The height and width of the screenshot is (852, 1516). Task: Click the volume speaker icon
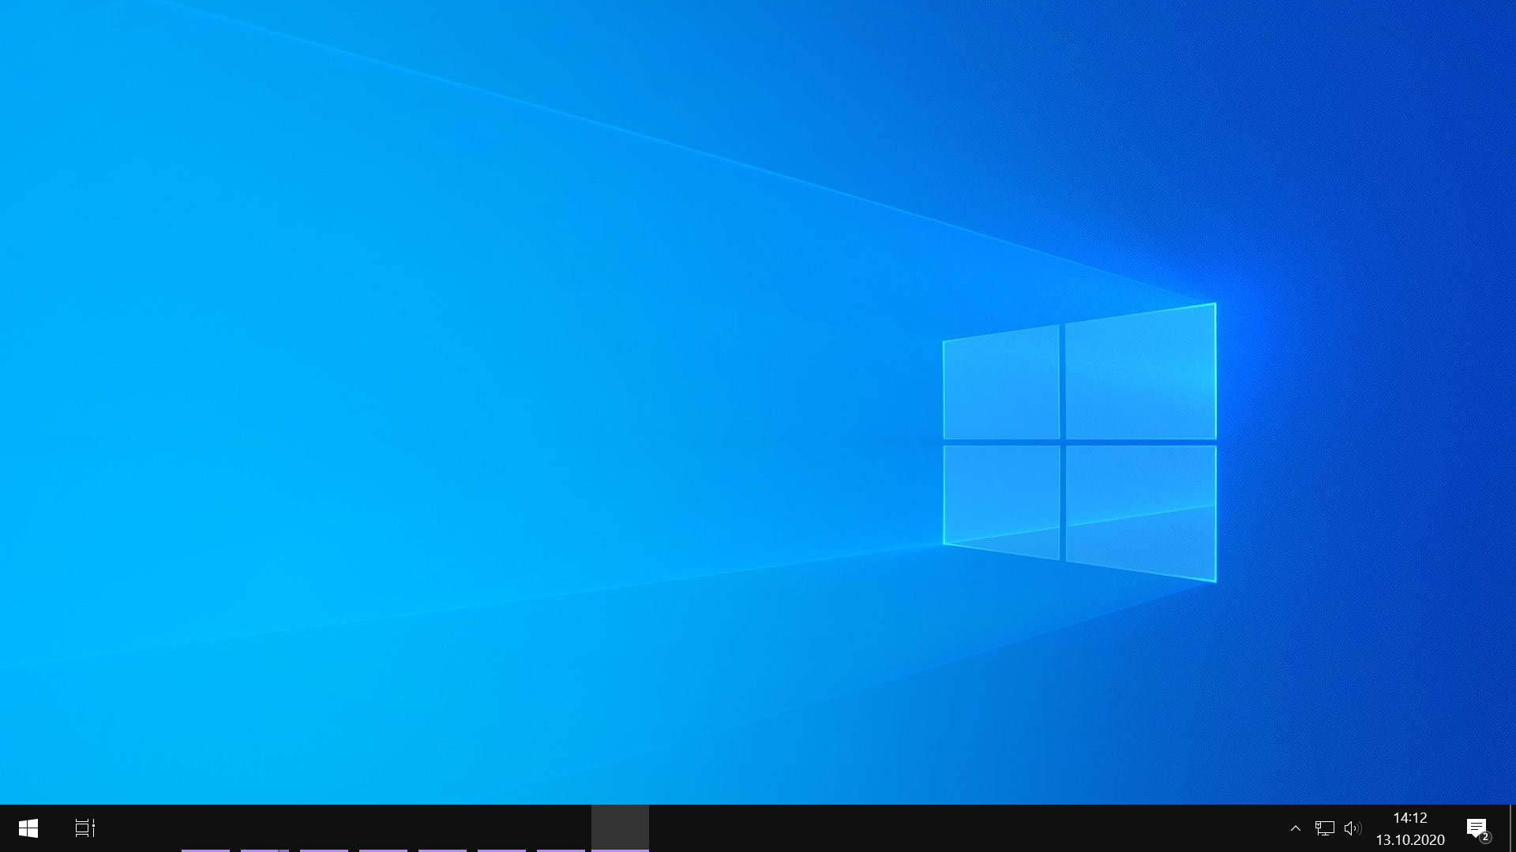(1353, 828)
